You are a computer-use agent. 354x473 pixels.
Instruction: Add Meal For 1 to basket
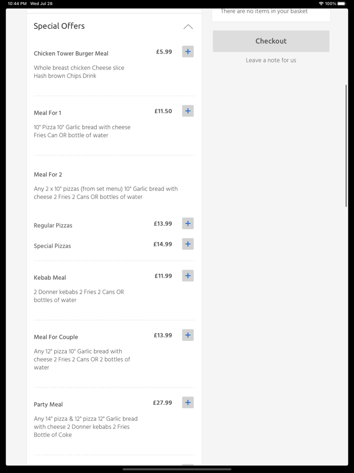(188, 111)
